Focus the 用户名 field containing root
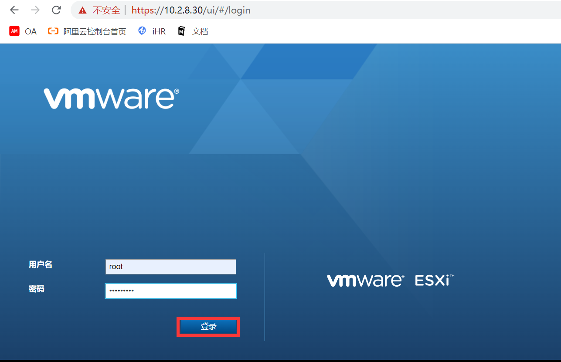Viewport: 561px width, 362px height. tap(170, 267)
